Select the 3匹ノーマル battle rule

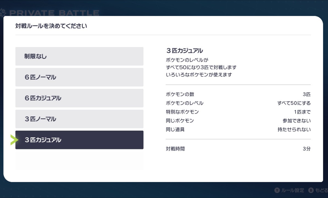pos(79,119)
